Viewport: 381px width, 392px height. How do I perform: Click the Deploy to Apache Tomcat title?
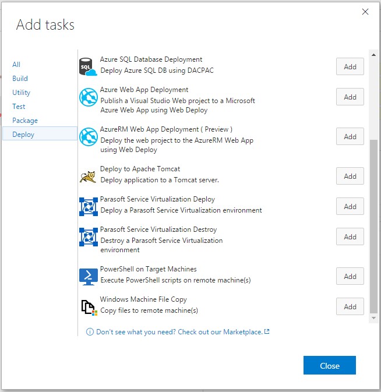140,169
